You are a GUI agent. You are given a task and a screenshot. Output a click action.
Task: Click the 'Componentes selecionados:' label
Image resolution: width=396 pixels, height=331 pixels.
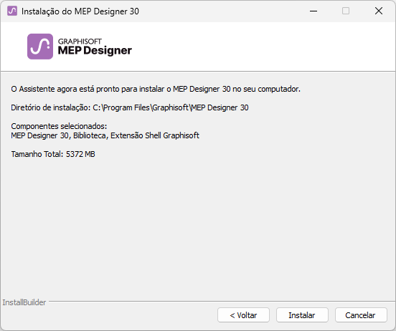coord(59,126)
